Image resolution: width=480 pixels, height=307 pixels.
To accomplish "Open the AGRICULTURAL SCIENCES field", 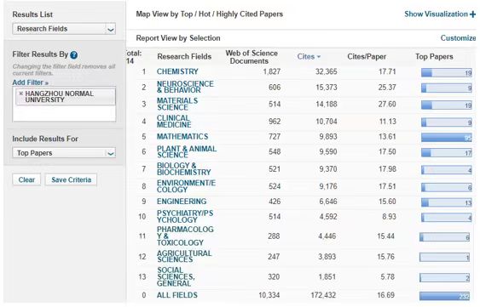I will coord(184,257).
